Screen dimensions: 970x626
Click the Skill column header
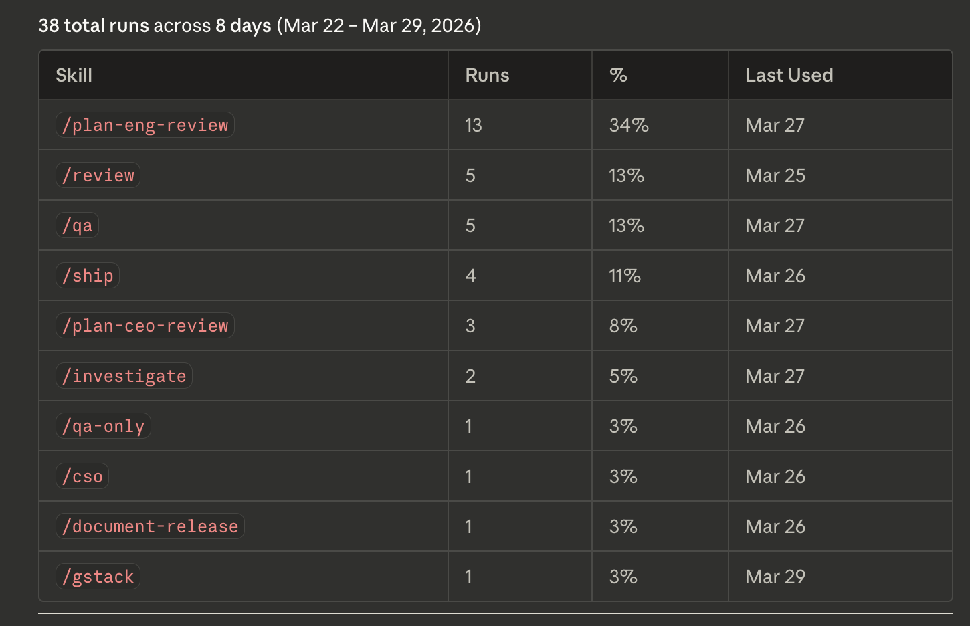coord(74,75)
